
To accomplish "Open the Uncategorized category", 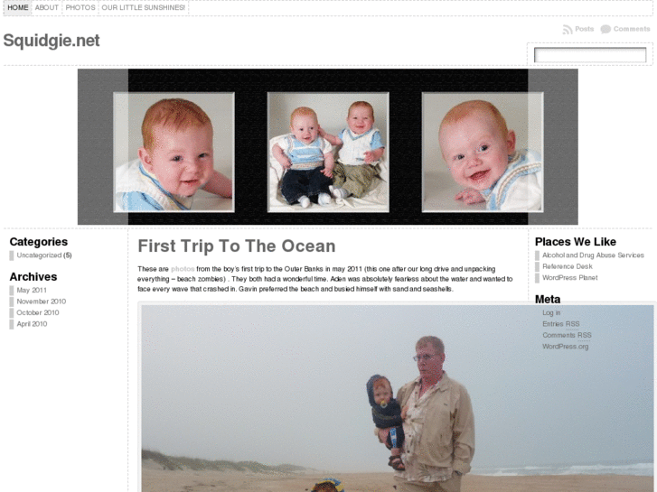I will (x=39, y=255).
